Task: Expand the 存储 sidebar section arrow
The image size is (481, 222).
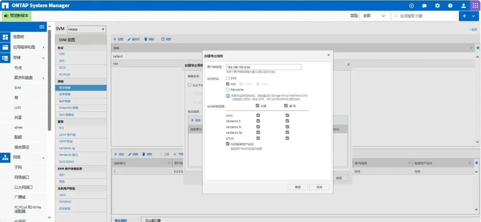Action: click(43, 58)
